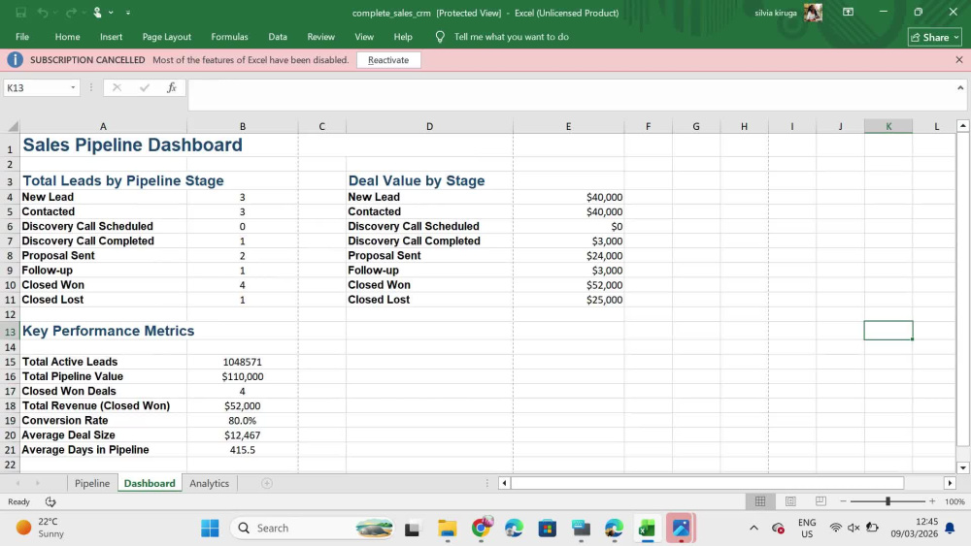
Task: Click the Enter checkmark formula bar icon
Action: (145, 88)
